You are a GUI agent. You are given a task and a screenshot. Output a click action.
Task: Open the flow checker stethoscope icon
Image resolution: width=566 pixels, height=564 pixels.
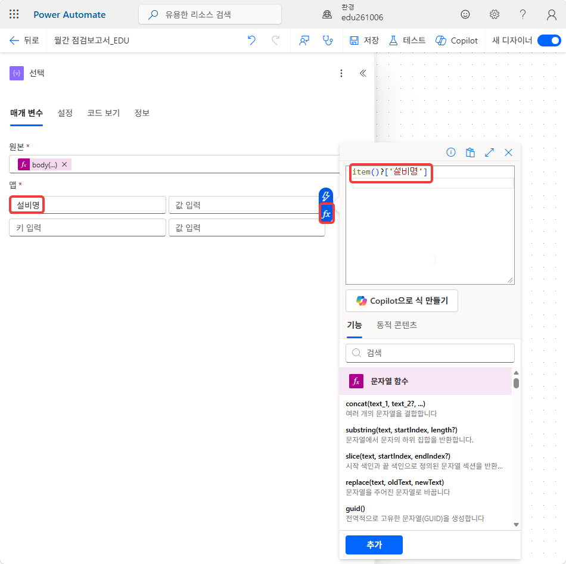coord(328,40)
